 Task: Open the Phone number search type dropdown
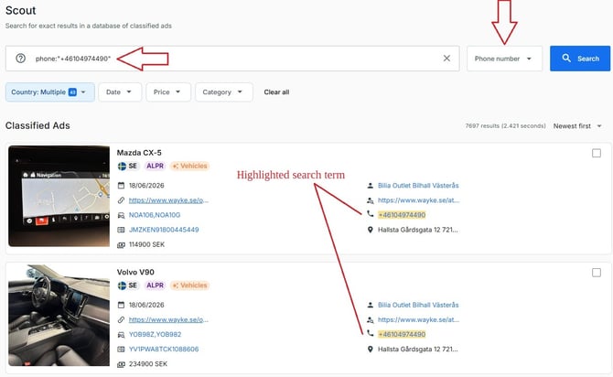(x=504, y=59)
